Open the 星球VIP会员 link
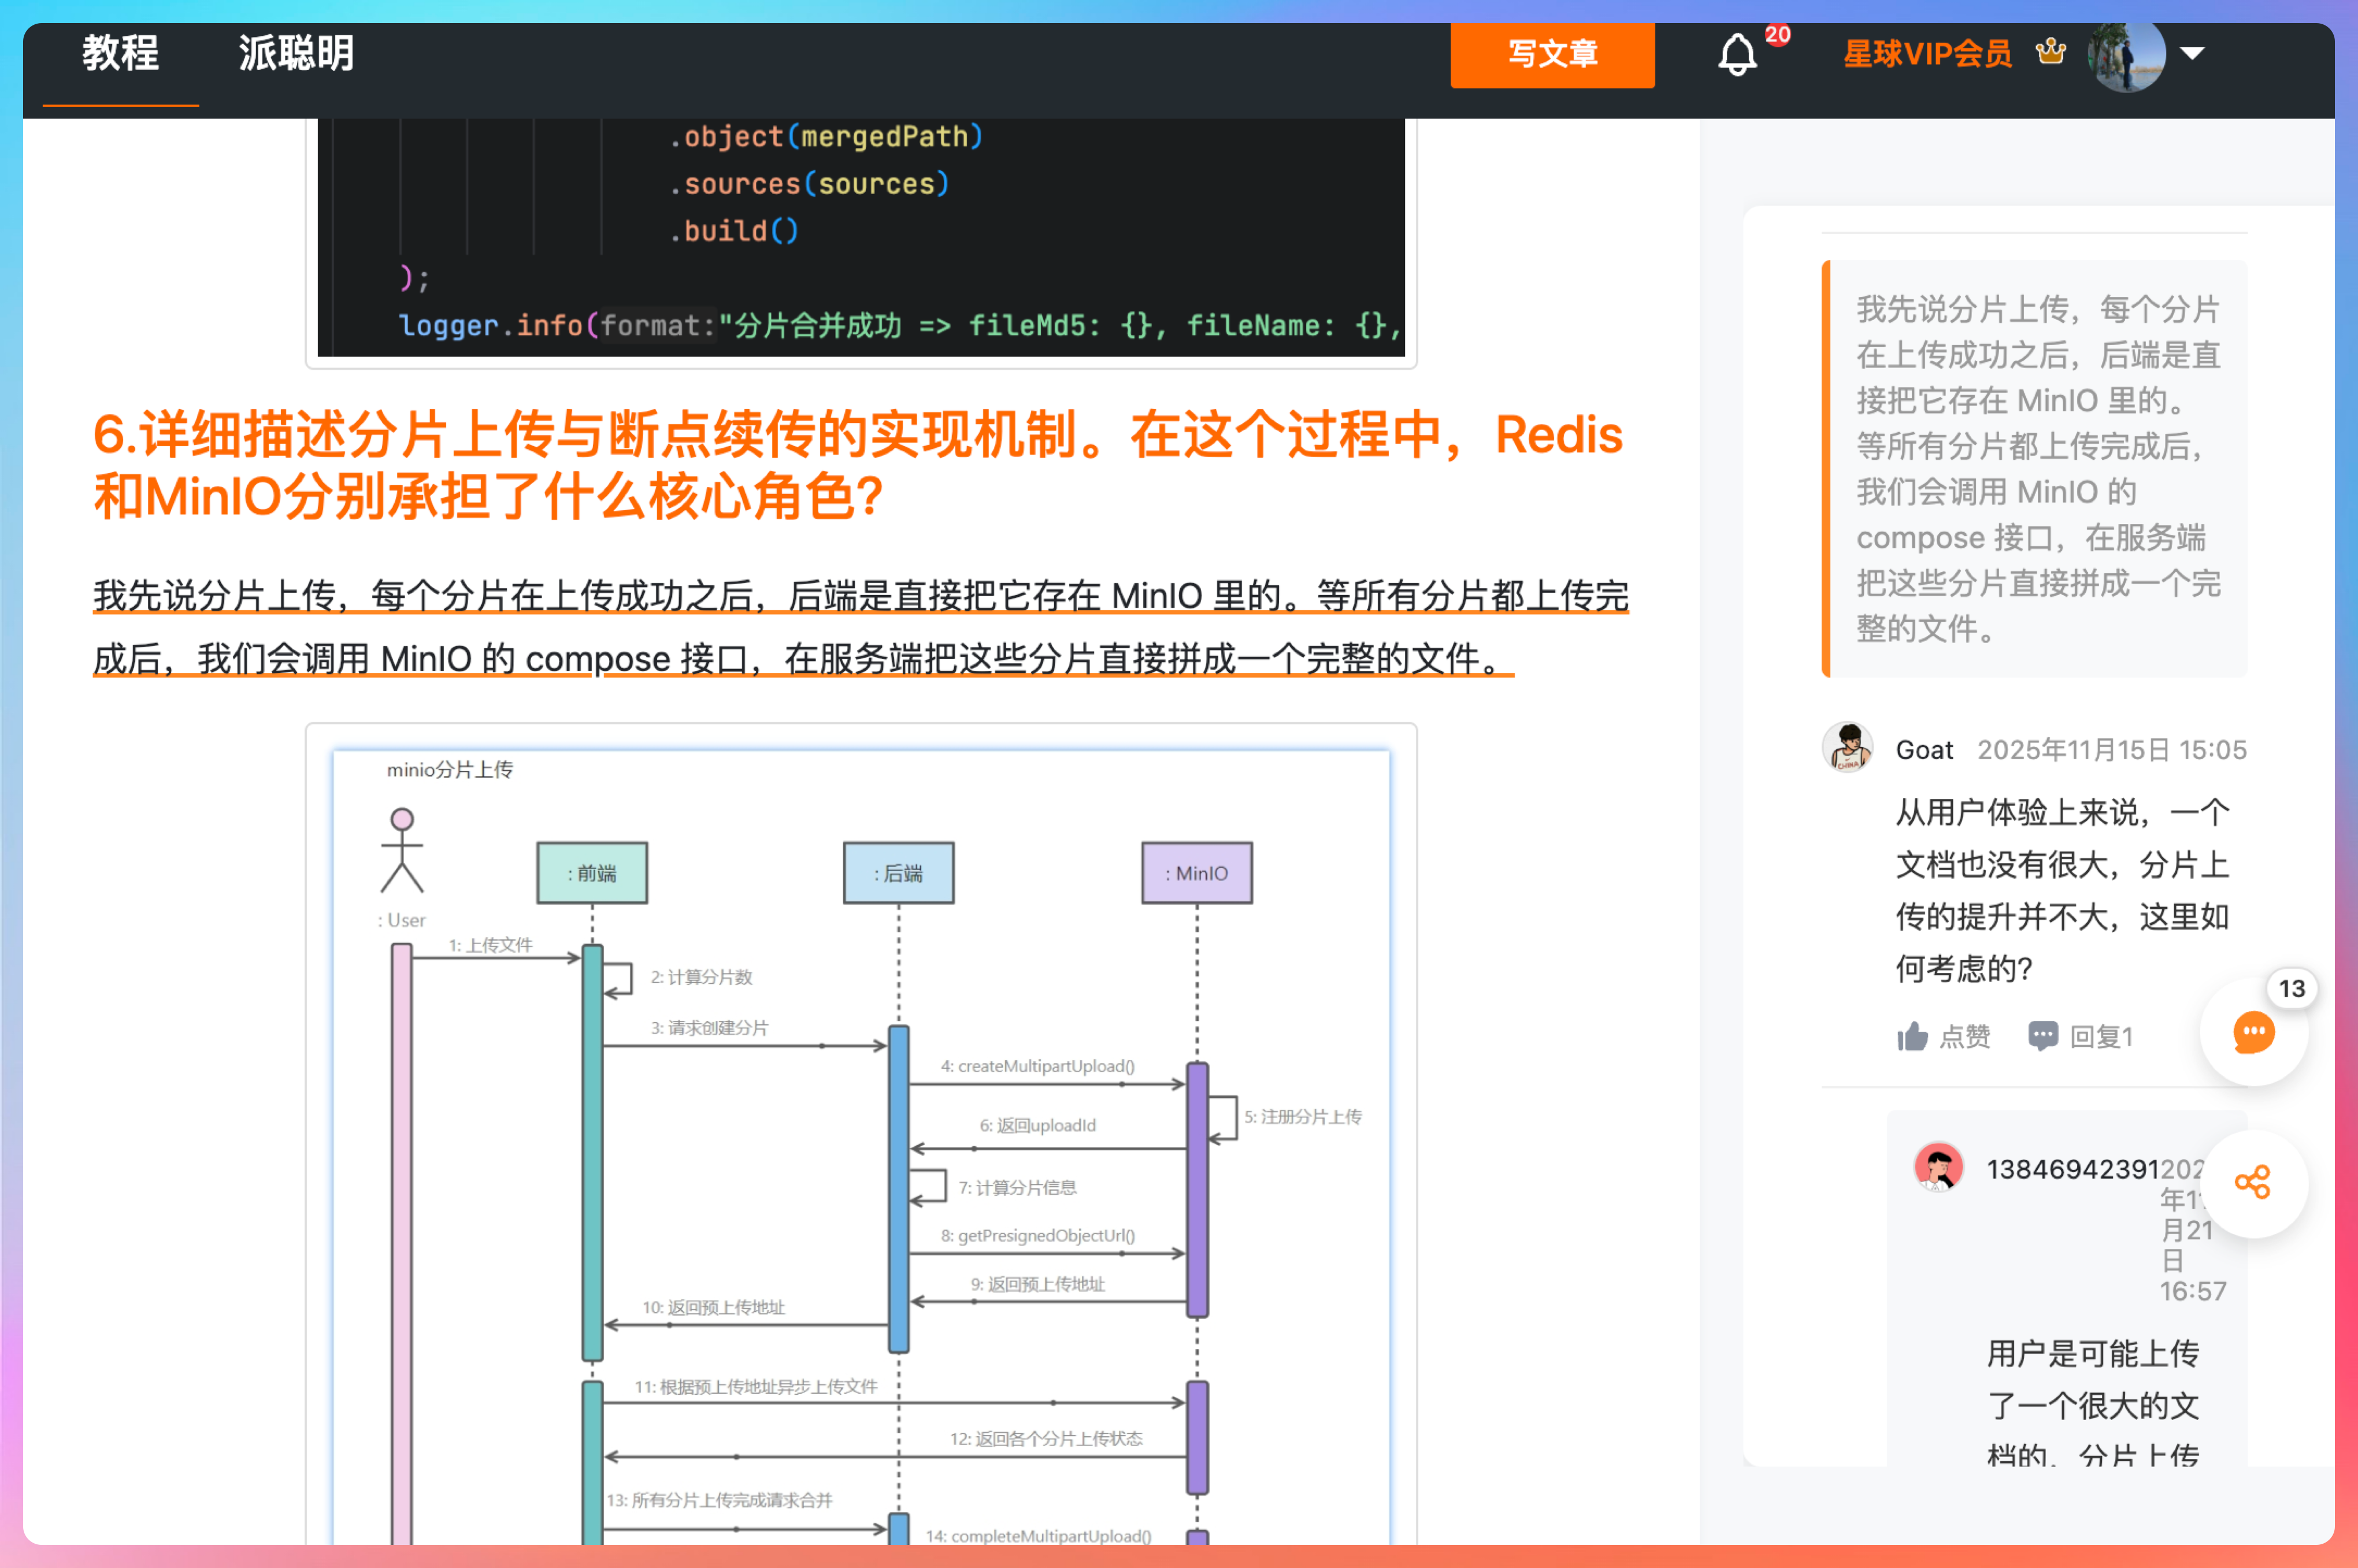Screen dimensions: 2358x1568 click(1927, 54)
